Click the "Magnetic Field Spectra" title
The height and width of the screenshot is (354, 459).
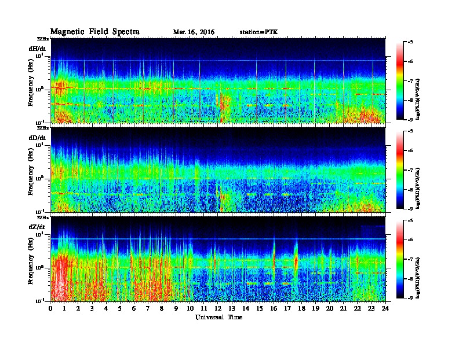[95, 32]
